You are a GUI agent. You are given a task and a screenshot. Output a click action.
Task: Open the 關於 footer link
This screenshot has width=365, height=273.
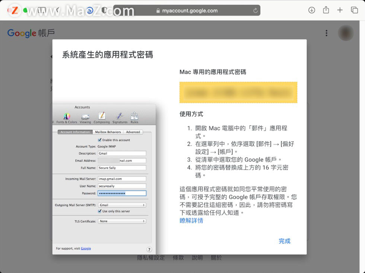coord(216,258)
